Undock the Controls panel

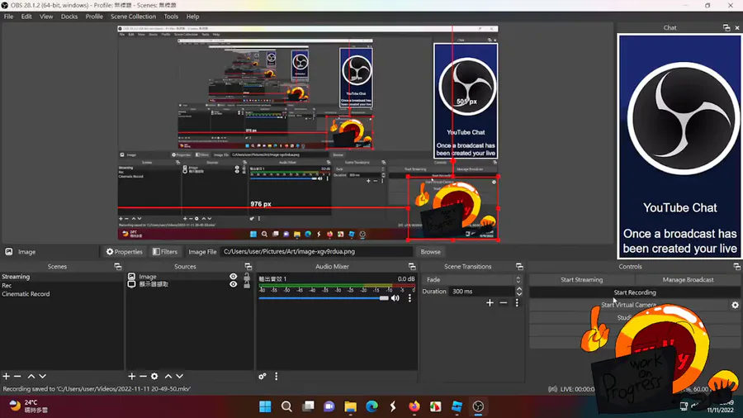(x=736, y=267)
